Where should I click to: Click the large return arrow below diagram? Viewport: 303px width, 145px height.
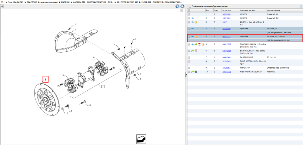pyautogui.click(x=141, y=139)
